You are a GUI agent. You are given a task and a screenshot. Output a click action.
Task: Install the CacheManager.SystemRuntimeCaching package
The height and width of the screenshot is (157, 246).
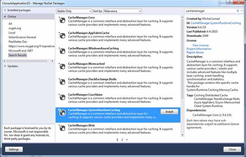point(169,112)
